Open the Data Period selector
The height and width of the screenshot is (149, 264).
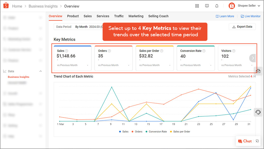point(79,27)
